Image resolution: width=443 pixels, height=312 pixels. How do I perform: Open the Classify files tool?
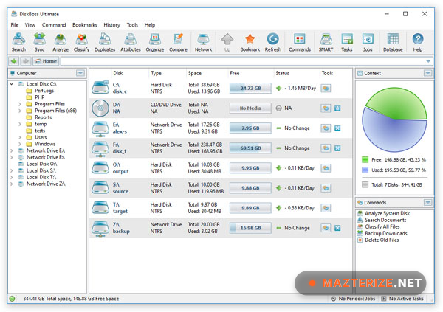pos(81,42)
